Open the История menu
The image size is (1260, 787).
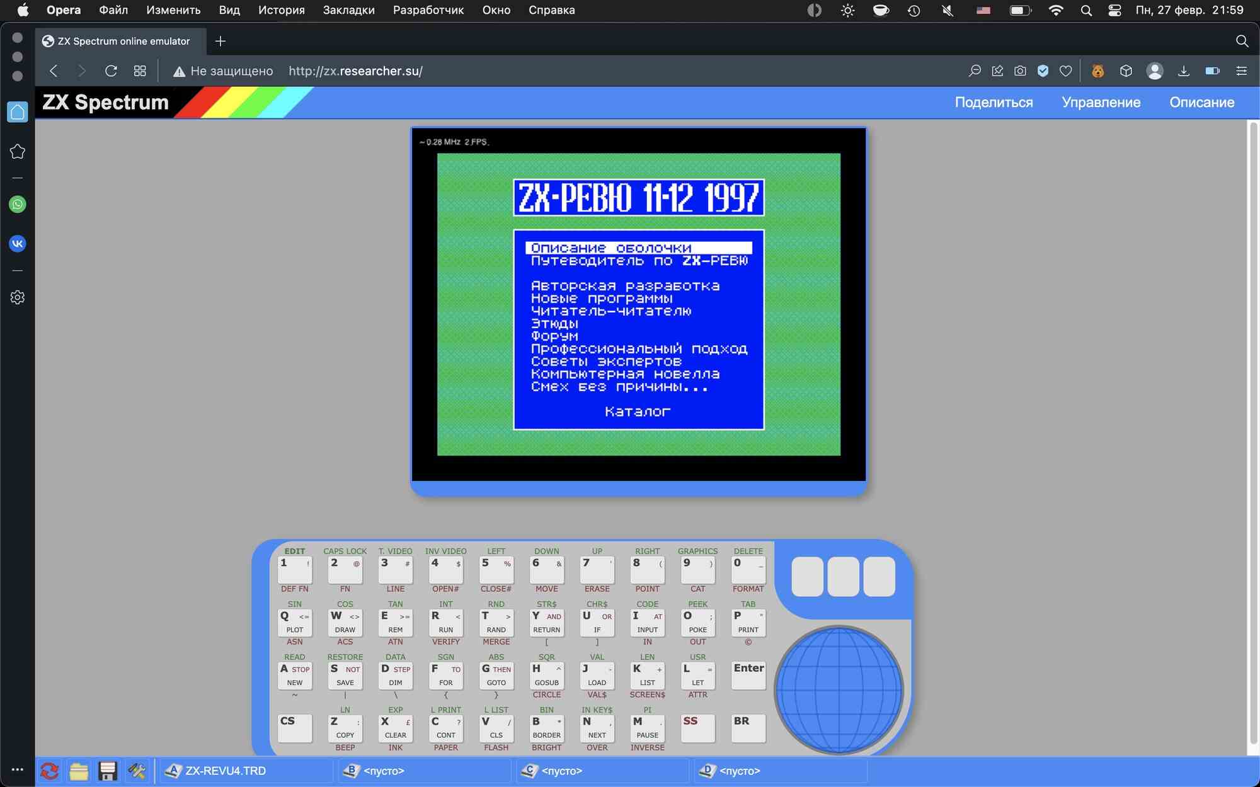click(x=281, y=10)
